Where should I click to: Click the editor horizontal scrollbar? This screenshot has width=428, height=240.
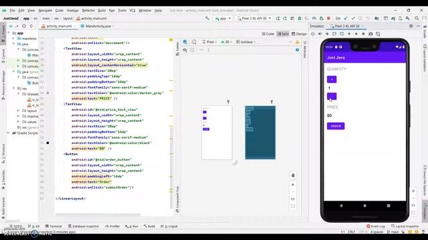(98, 215)
